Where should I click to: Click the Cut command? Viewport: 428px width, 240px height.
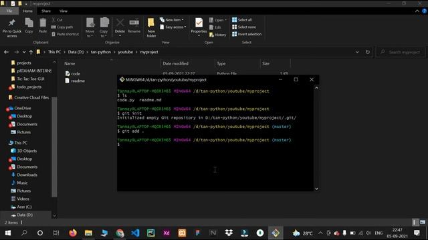pos(57,20)
